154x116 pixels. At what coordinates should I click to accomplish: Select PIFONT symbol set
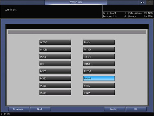pos(99,57)
